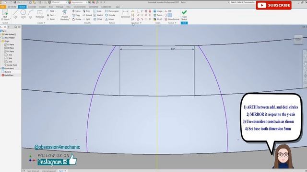Activate the Dimension tool

(125, 14)
